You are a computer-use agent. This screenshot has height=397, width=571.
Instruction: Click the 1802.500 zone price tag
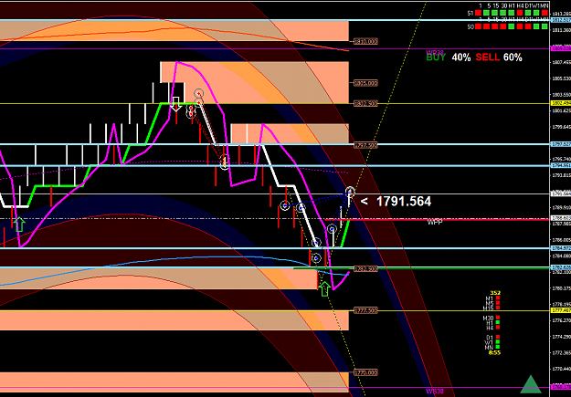[365, 104]
